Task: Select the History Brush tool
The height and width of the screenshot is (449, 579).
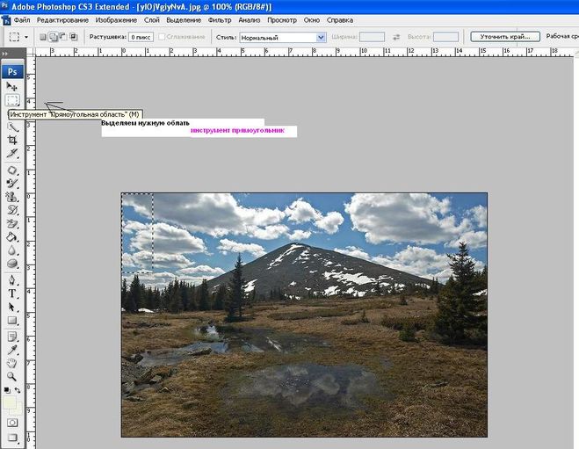Action: (12, 210)
